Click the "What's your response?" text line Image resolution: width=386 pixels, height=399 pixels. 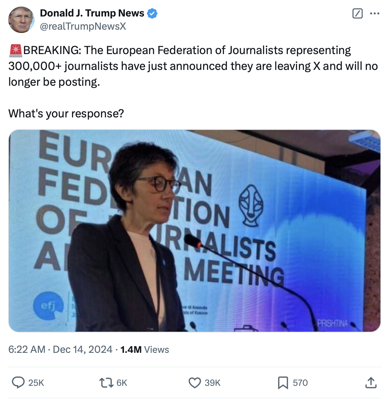point(66,113)
